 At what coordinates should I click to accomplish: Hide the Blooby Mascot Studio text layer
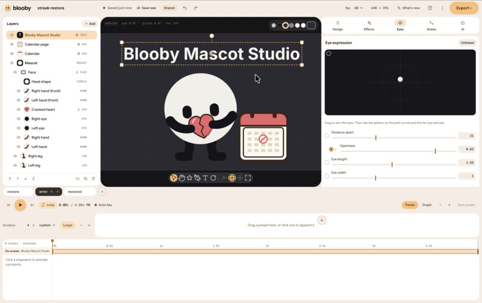point(12,35)
